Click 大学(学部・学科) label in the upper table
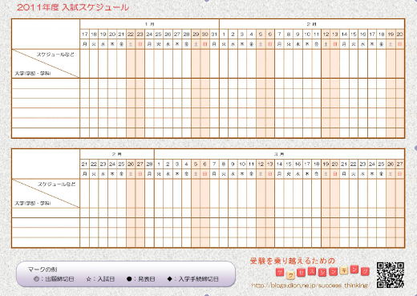Image resolution: width=417 pixels, height=296 pixels. click(x=33, y=73)
